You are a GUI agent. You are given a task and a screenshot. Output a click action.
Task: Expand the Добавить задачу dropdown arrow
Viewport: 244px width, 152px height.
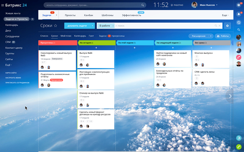click(92, 26)
